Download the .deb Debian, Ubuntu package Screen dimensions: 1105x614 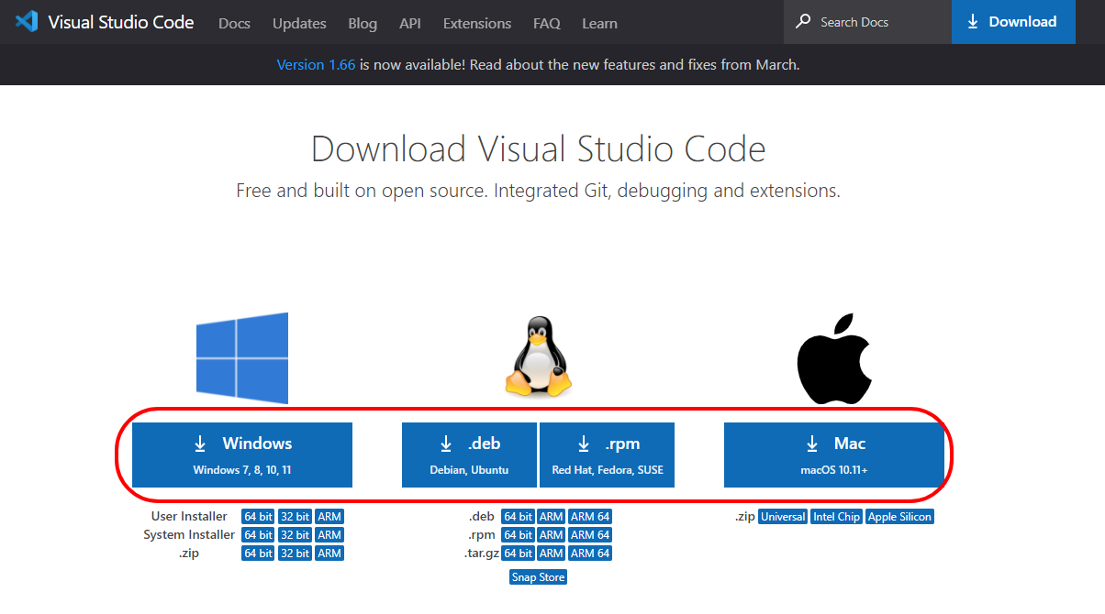click(x=469, y=455)
